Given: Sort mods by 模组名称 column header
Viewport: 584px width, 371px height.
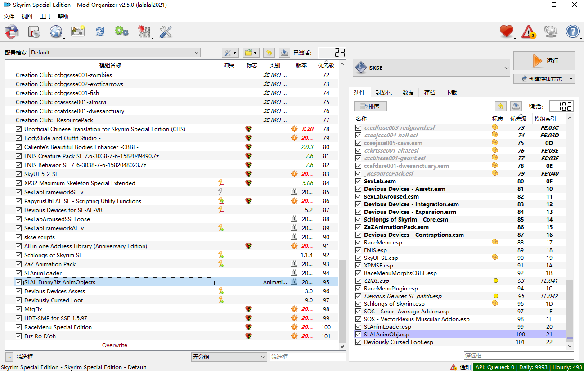Looking at the screenshot, I should 110,65.
